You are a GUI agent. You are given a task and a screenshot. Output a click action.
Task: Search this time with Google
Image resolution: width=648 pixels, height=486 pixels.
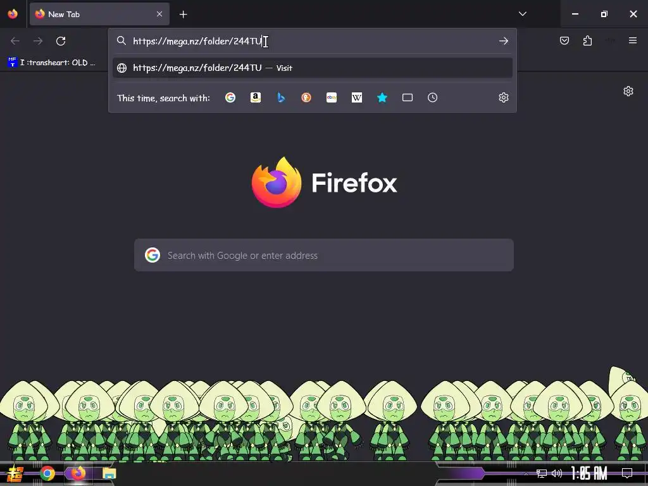tap(230, 97)
